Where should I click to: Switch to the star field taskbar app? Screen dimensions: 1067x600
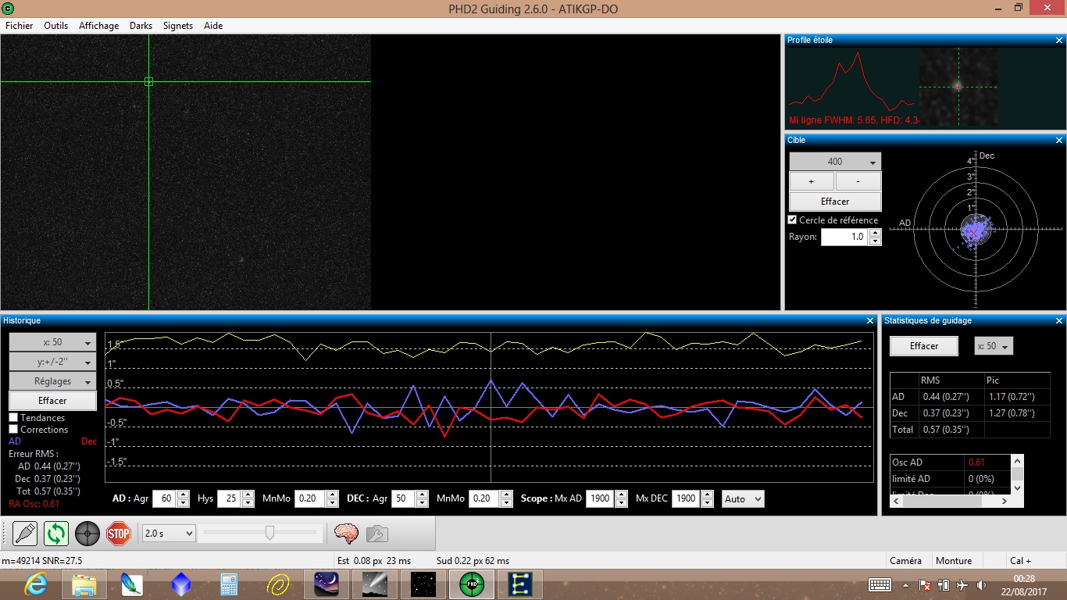click(423, 584)
